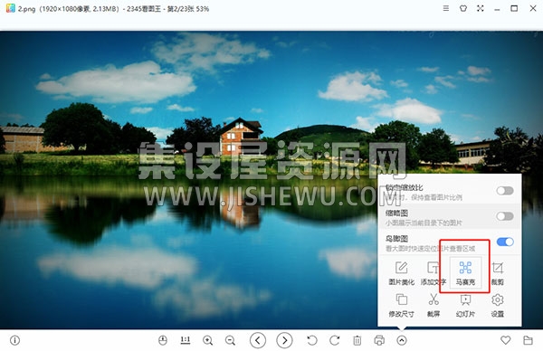
Task: Collapse the more-tools popup arrow in toolbar
Action: tap(402, 341)
